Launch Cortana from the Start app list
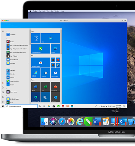 click(11, 85)
